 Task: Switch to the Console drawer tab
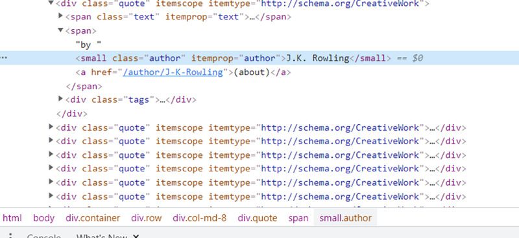click(43, 236)
